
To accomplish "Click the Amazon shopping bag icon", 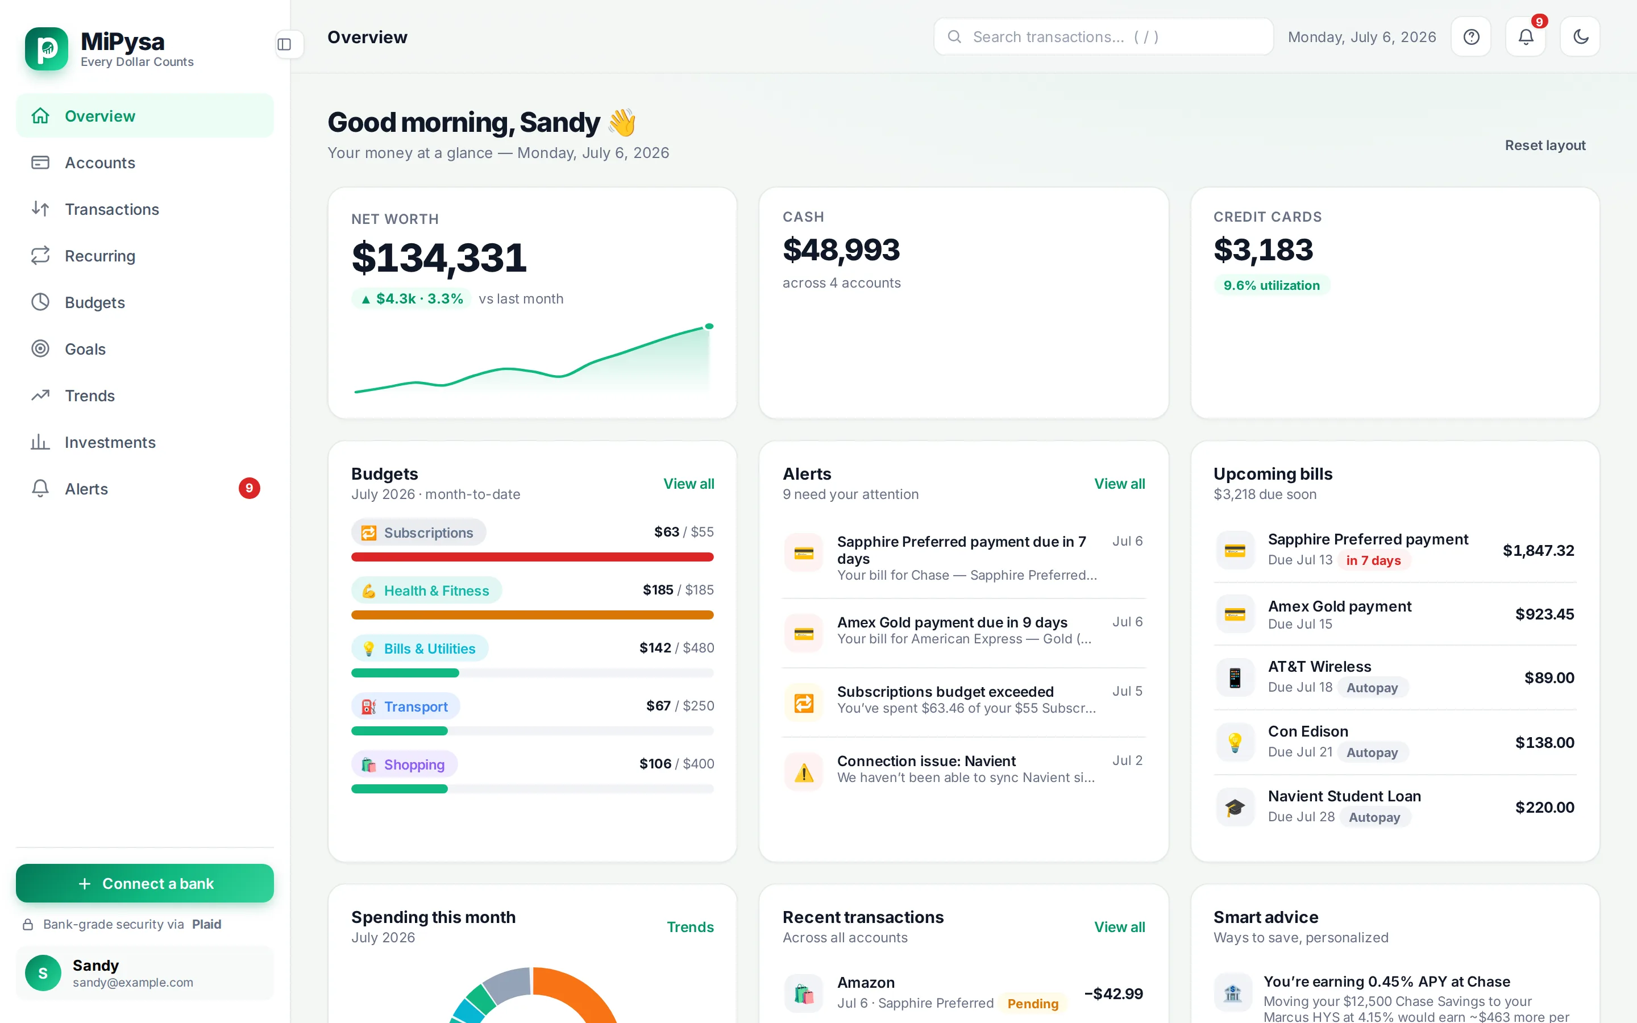I will coord(804,993).
